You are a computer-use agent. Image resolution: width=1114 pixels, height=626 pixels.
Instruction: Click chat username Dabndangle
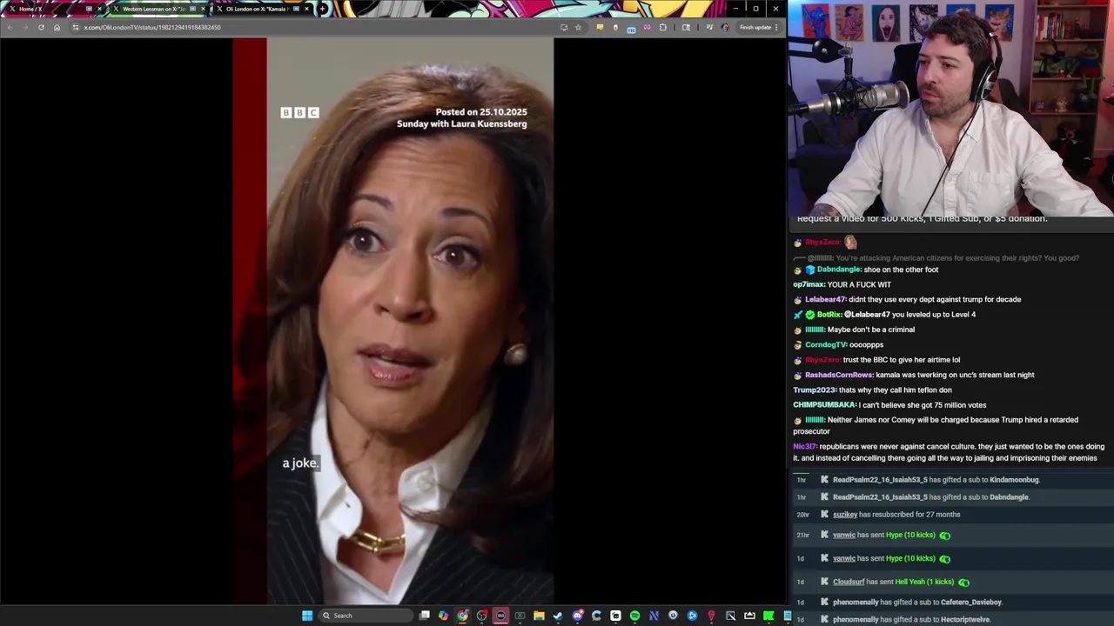tap(839, 270)
